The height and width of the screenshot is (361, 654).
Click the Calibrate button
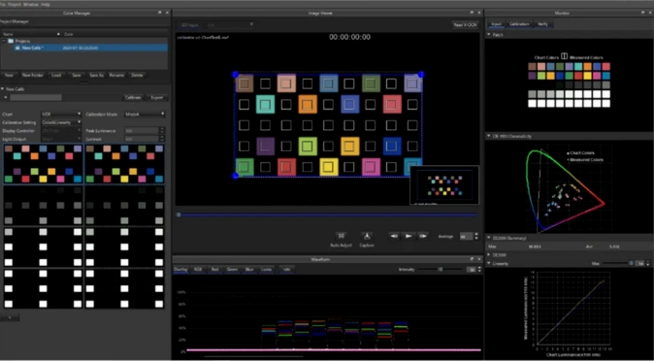pos(134,98)
